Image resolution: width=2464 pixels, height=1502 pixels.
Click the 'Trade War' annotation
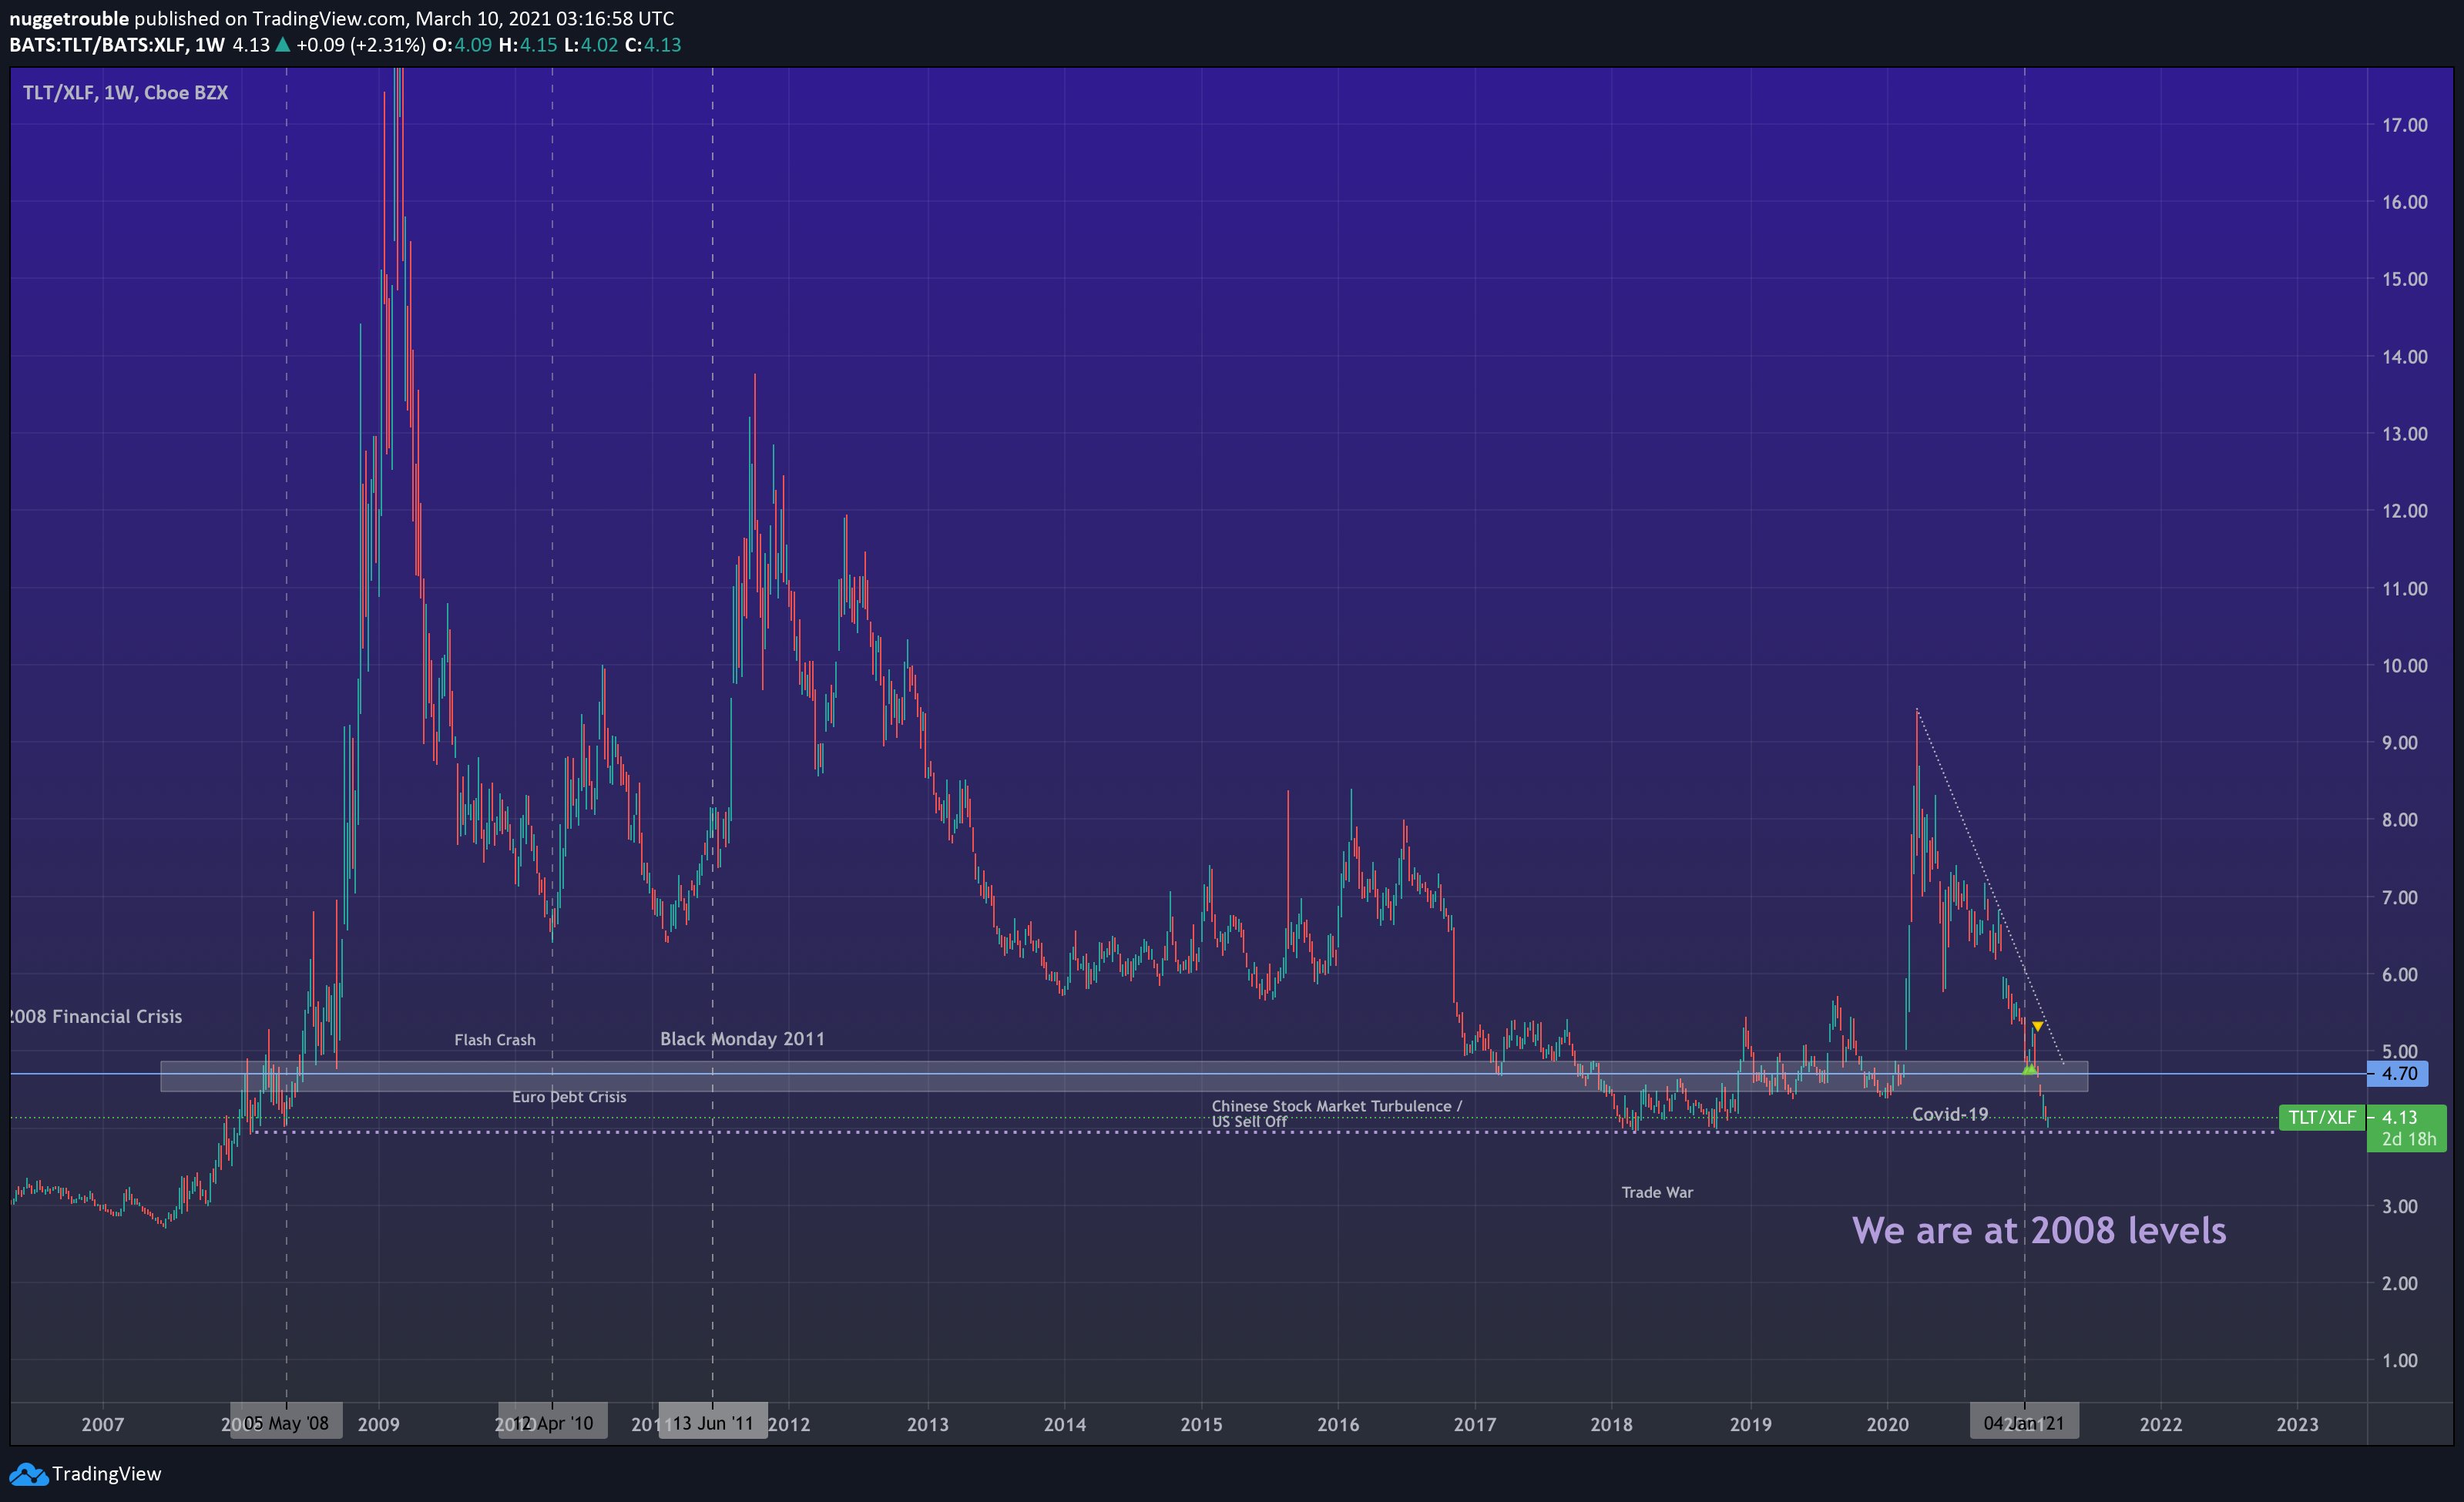[1657, 1192]
